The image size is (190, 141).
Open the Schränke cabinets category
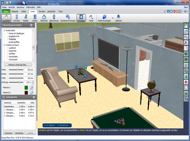[17, 18]
